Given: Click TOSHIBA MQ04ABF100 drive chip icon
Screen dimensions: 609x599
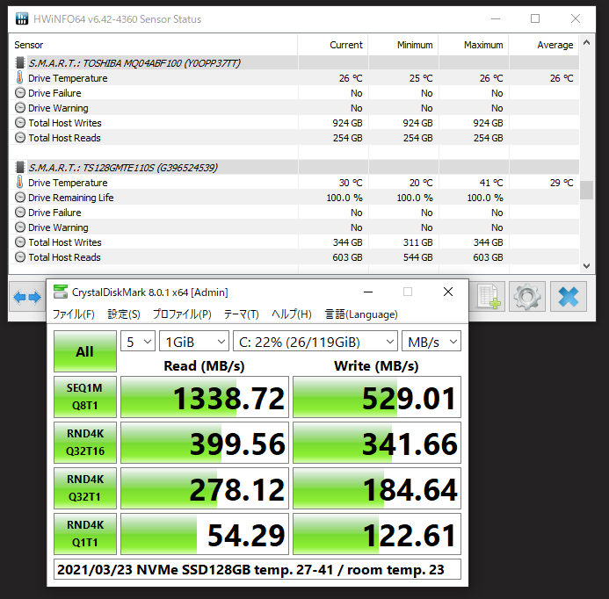Looking at the screenshot, I should pos(20,62).
